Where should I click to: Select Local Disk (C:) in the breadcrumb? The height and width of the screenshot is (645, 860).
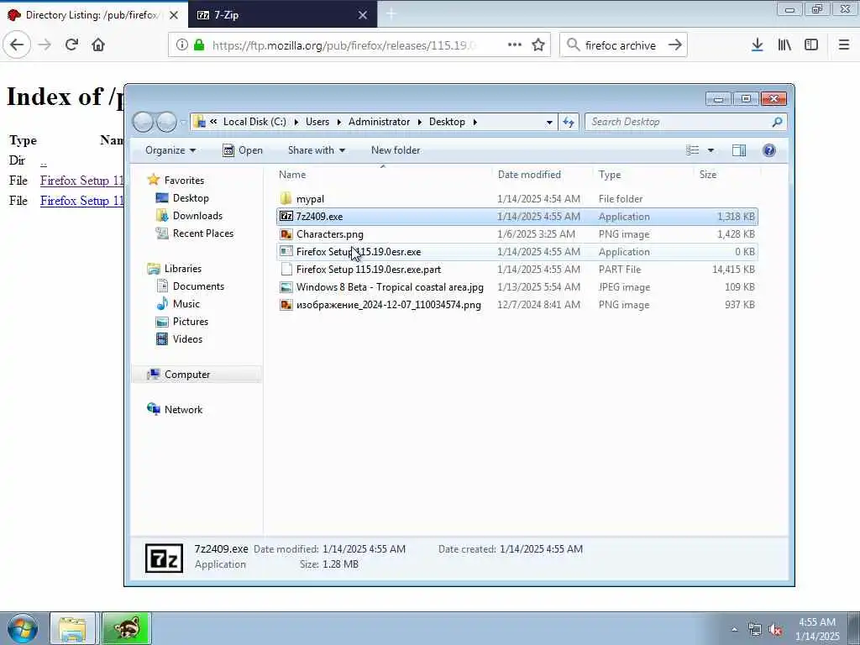254,122
